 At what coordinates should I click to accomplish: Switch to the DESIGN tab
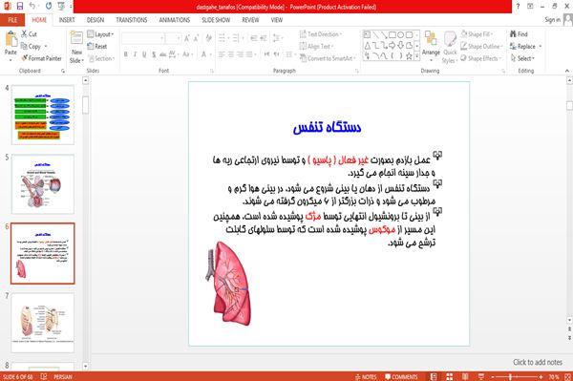tap(95, 20)
